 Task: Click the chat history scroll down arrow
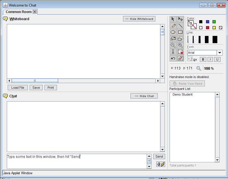[x=162, y=149]
